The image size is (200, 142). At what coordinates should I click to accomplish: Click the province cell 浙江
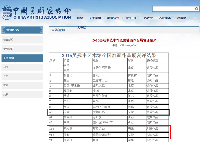tap(137, 80)
